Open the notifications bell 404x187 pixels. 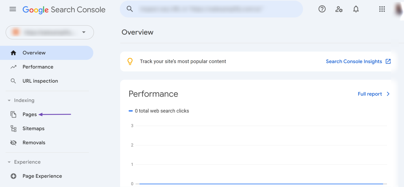click(x=356, y=9)
